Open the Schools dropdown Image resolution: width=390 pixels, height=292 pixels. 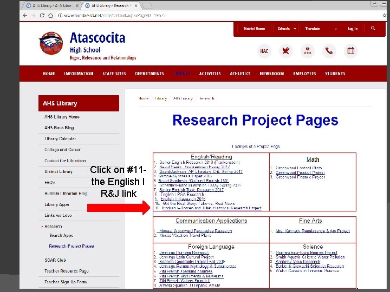tap(287, 29)
